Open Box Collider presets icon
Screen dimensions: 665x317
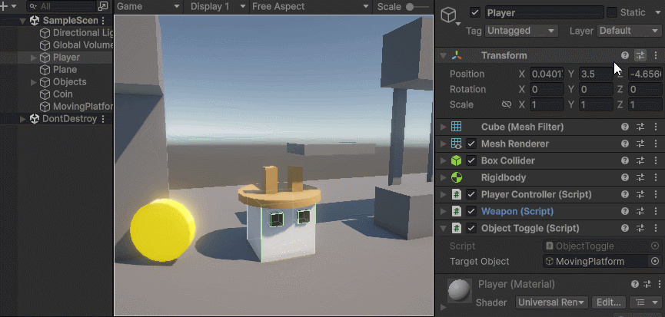tap(640, 160)
